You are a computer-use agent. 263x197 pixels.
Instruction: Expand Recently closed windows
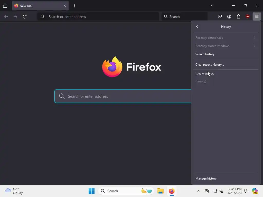(x=226, y=46)
